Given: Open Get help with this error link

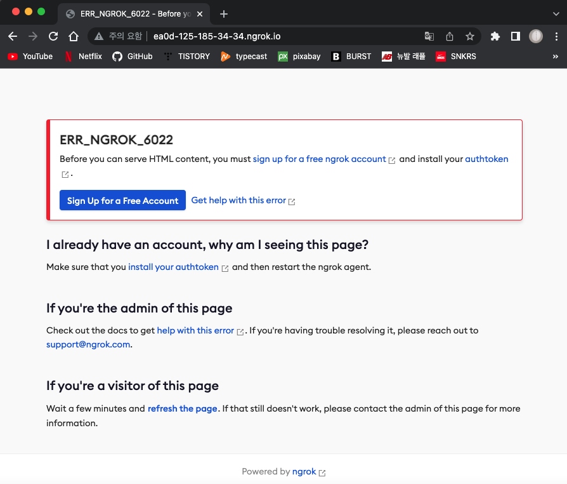Looking at the screenshot, I should click(243, 200).
